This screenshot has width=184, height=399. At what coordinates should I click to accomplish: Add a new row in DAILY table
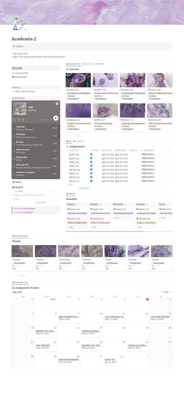tap(16, 199)
